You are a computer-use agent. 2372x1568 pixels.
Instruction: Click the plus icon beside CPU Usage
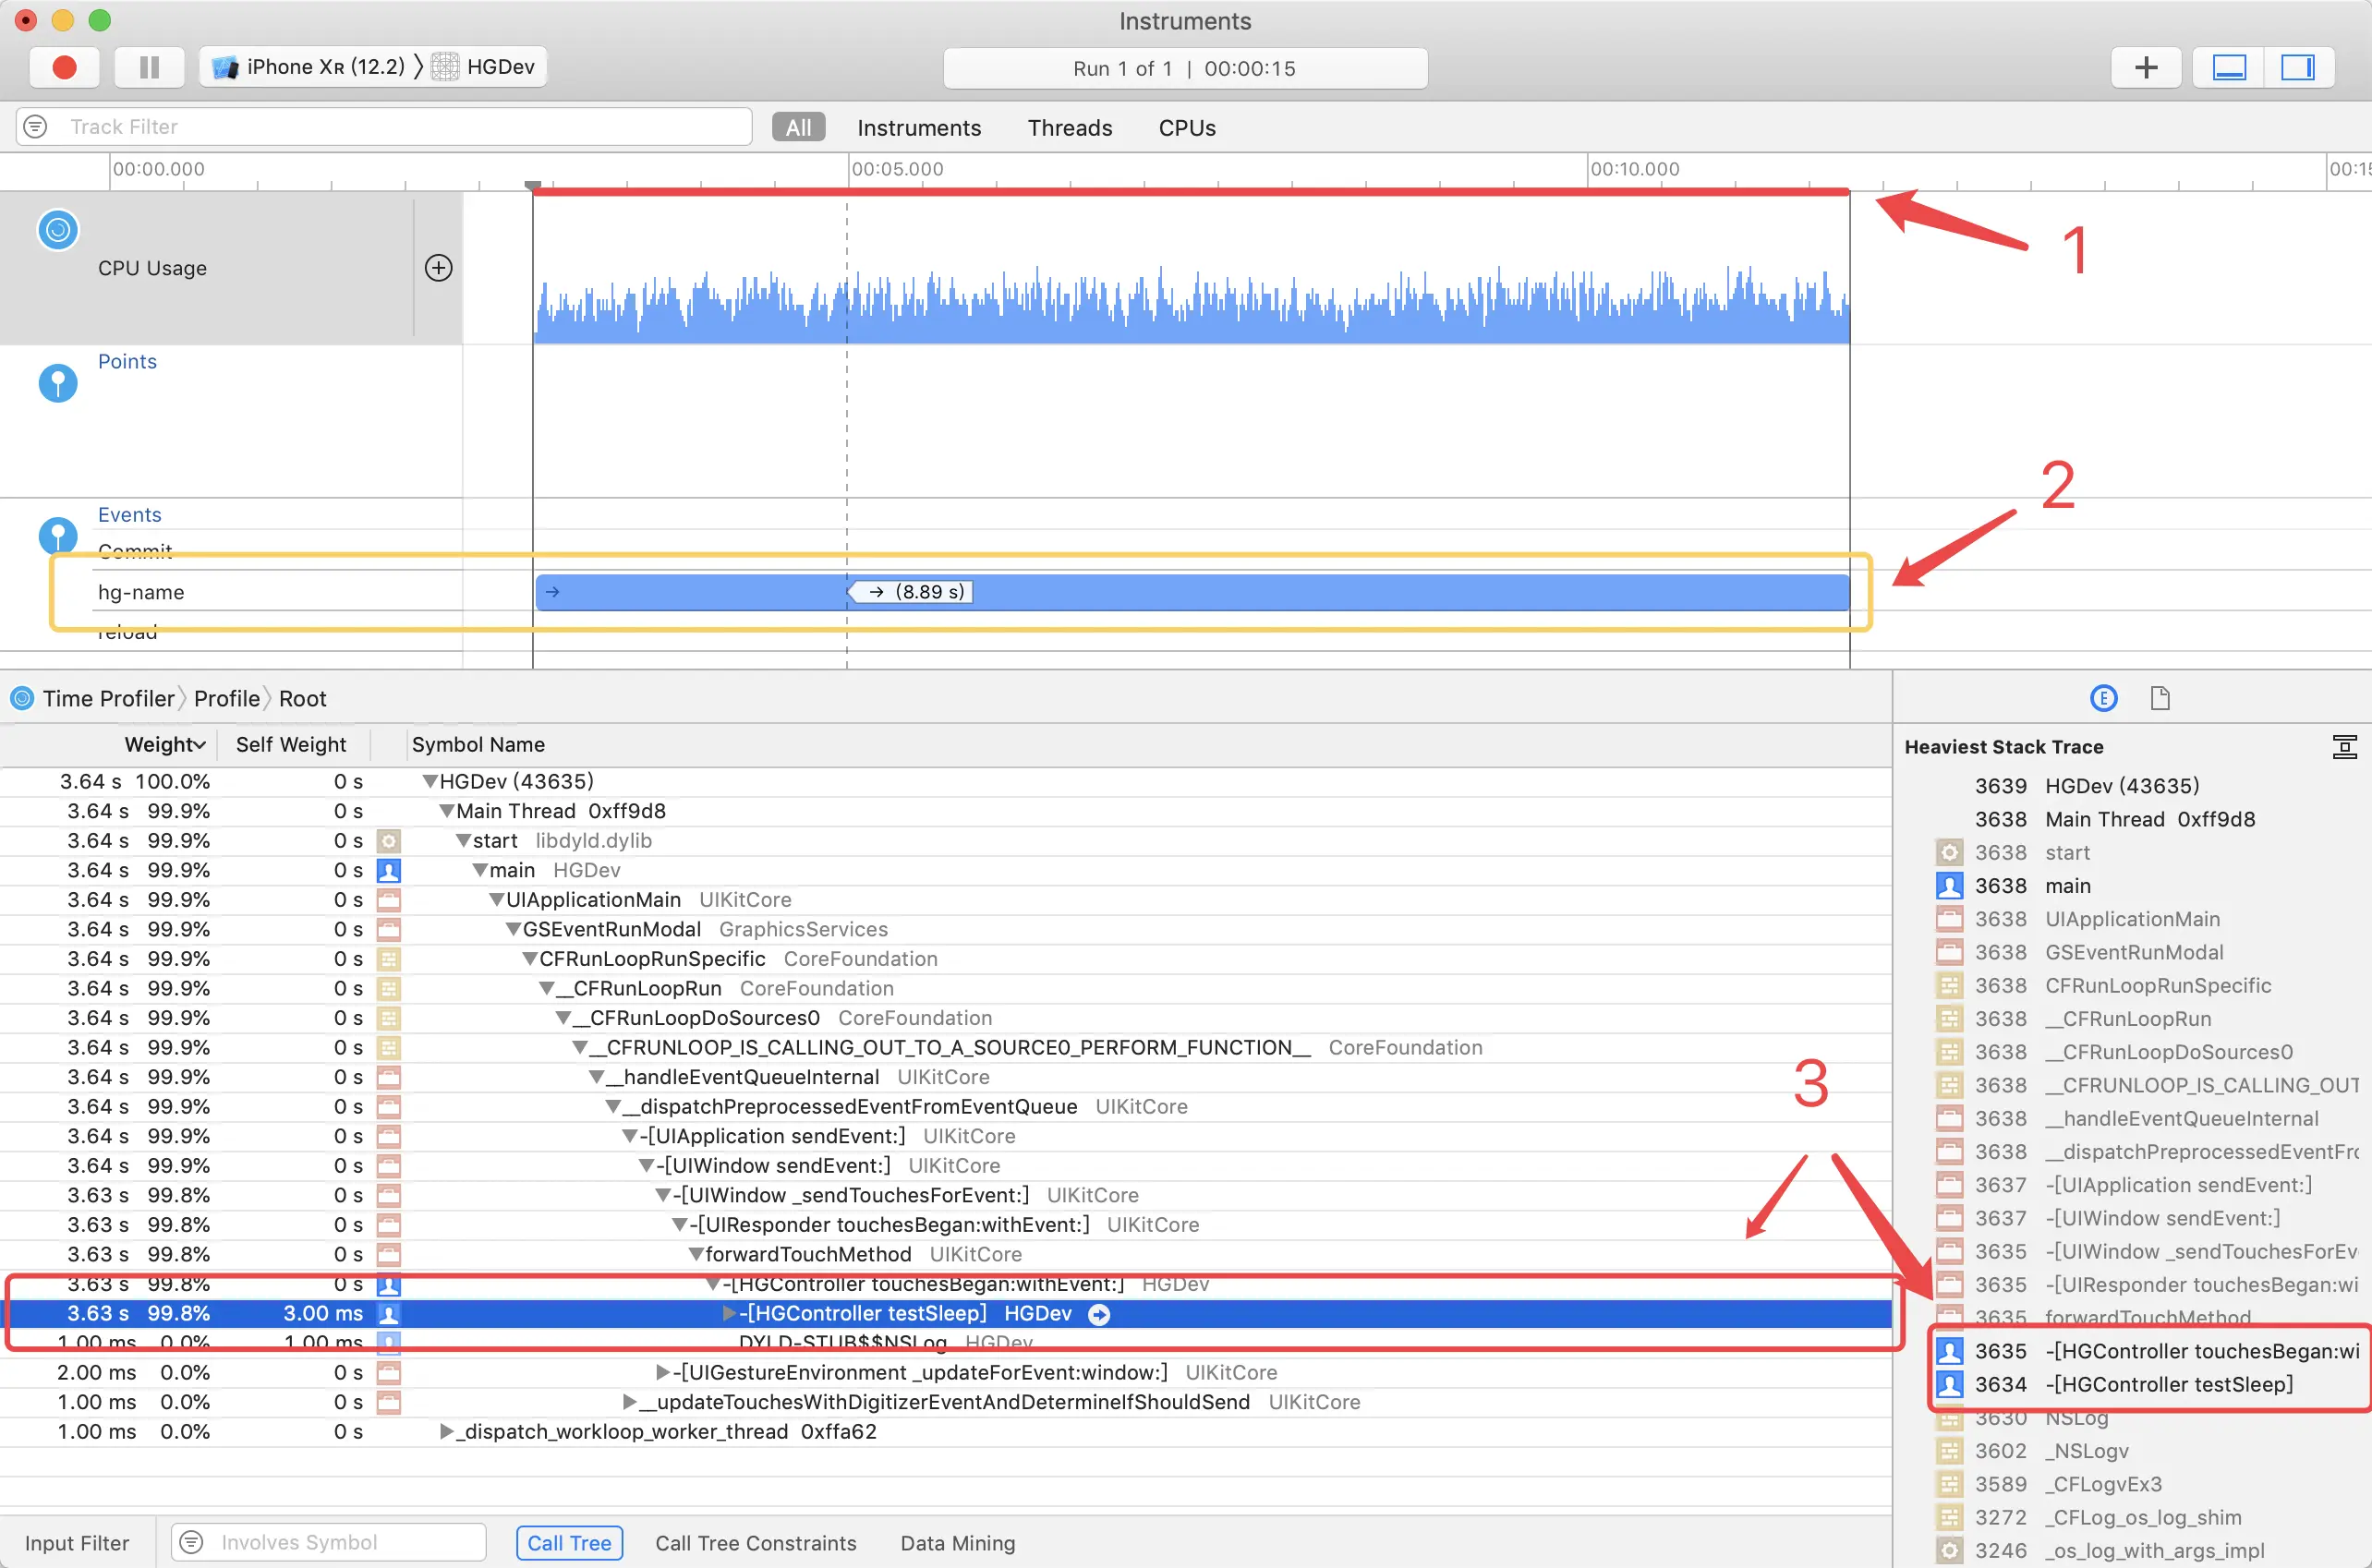[x=438, y=268]
